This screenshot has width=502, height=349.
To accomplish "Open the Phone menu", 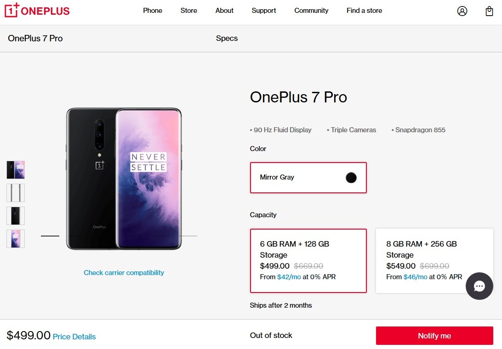I will [x=153, y=11].
